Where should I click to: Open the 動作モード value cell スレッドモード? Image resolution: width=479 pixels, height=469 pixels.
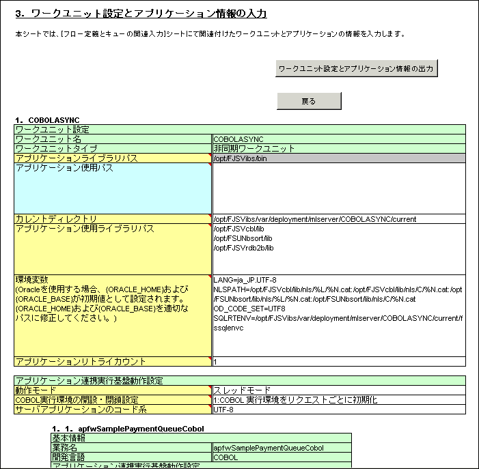click(x=339, y=390)
